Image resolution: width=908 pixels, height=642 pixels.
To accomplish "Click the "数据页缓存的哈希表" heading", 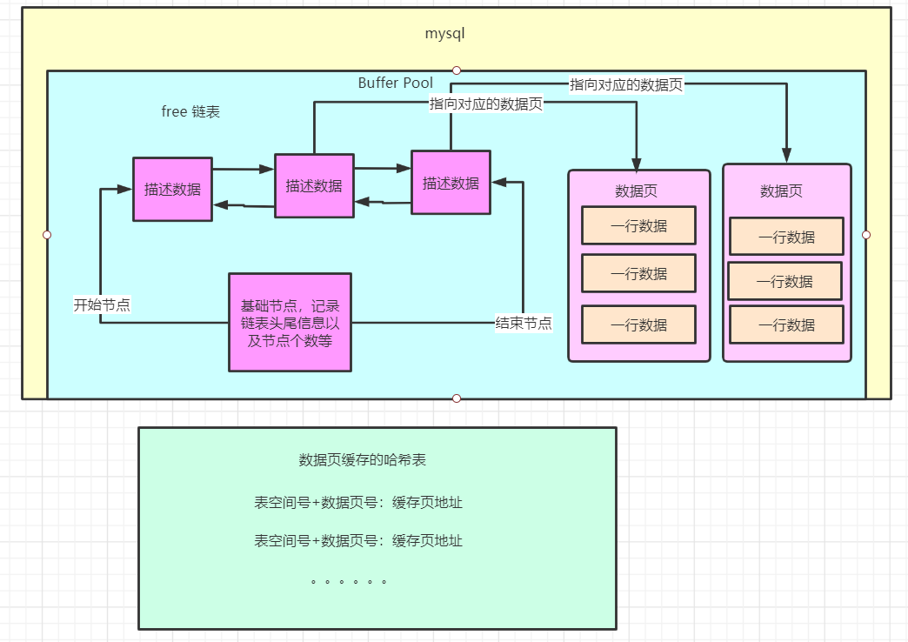I will tap(363, 460).
